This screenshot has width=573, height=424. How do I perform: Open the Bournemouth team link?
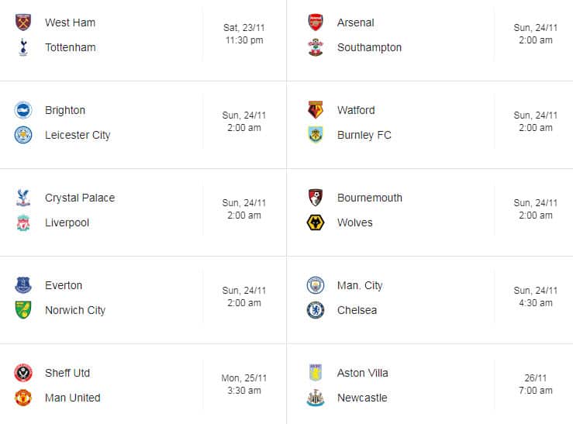tap(370, 198)
